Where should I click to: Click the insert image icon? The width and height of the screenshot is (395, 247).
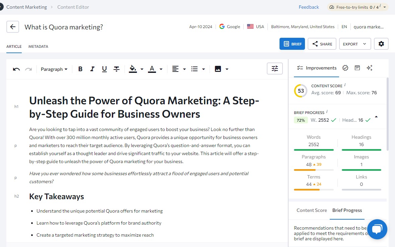(x=218, y=69)
